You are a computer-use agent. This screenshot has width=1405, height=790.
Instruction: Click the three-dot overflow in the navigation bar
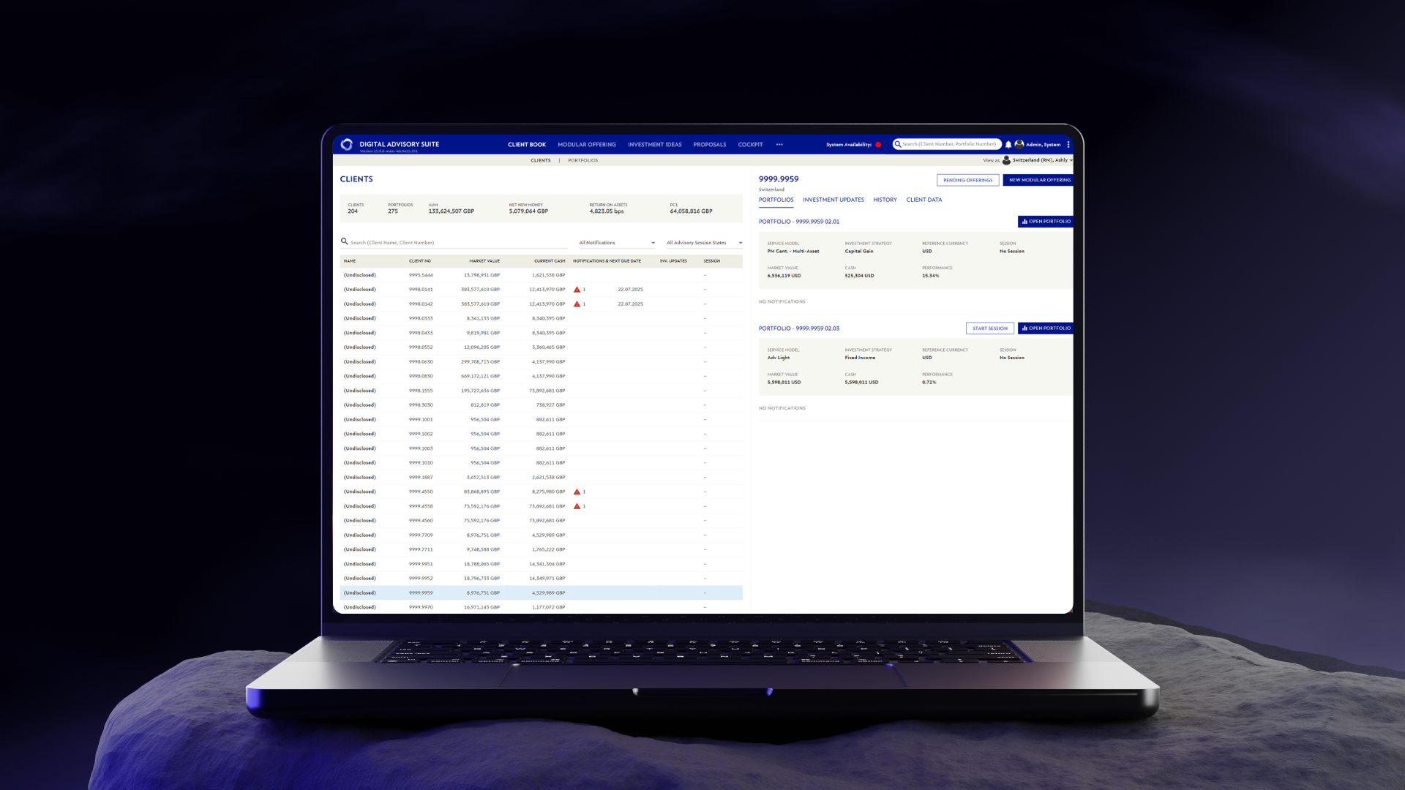click(779, 145)
